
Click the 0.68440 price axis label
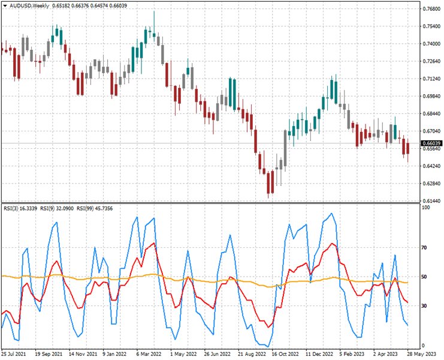pos(431,113)
